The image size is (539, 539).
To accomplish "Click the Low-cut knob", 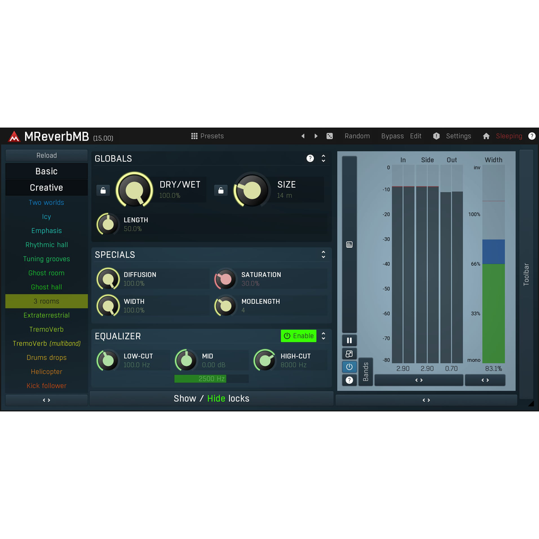I will coord(108,361).
